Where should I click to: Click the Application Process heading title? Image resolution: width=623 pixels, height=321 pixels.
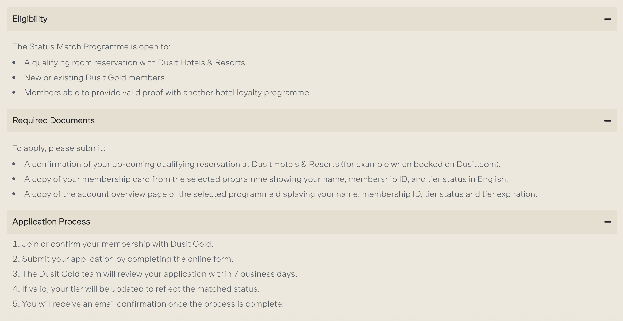tap(51, 222)
